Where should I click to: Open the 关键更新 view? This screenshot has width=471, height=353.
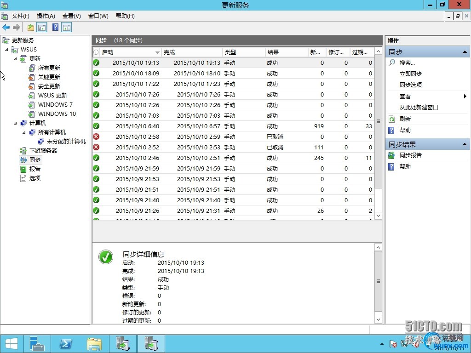point(49,77)
